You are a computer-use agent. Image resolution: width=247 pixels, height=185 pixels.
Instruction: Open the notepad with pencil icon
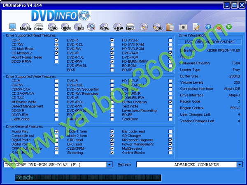[196, 27]
